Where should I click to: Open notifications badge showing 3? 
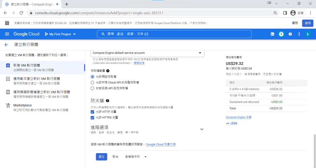point(281,34)
